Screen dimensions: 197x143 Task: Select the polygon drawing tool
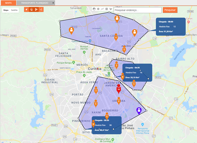[x=111, y=9]
